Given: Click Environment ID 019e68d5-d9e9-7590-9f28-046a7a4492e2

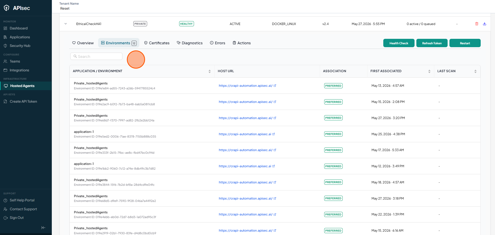Looking at the screenshot, I should [115, 201].
